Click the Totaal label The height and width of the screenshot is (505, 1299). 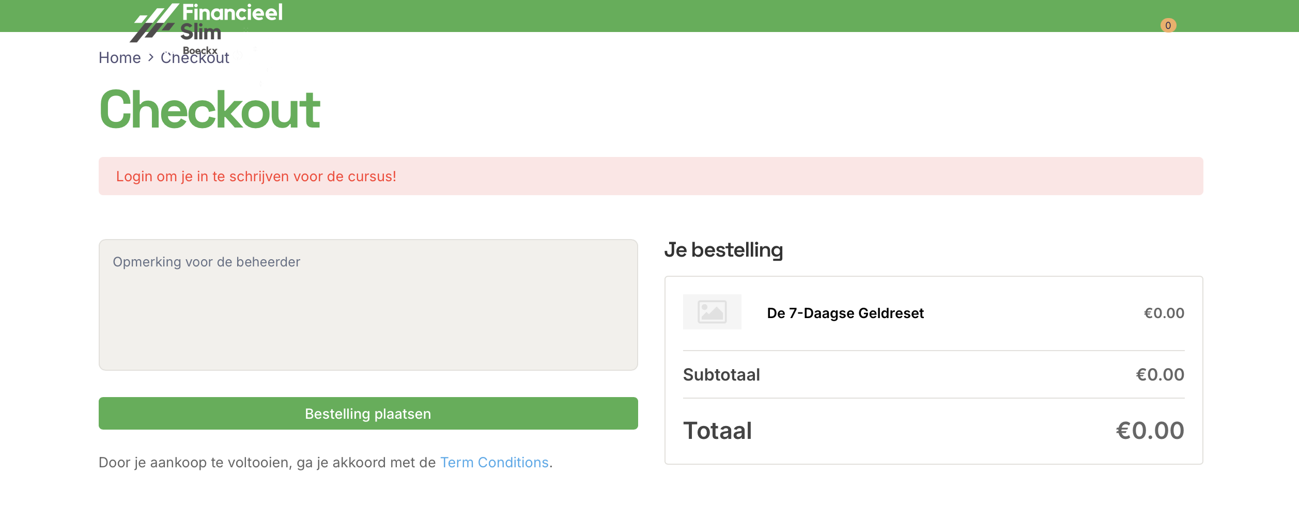tap(717, 431)
